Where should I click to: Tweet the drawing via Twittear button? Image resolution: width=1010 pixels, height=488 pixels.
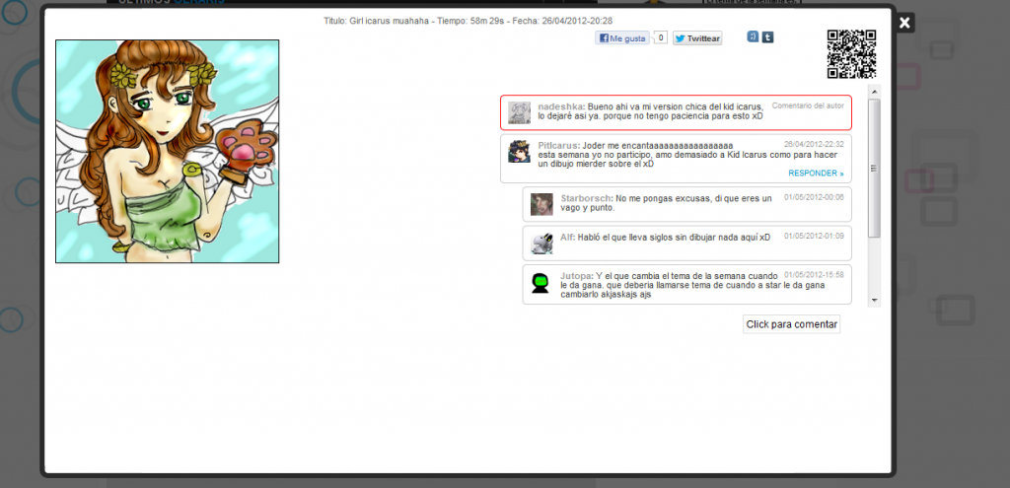[697, 38]
